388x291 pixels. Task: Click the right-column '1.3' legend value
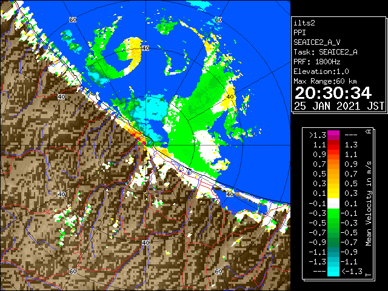click(351, 145)
